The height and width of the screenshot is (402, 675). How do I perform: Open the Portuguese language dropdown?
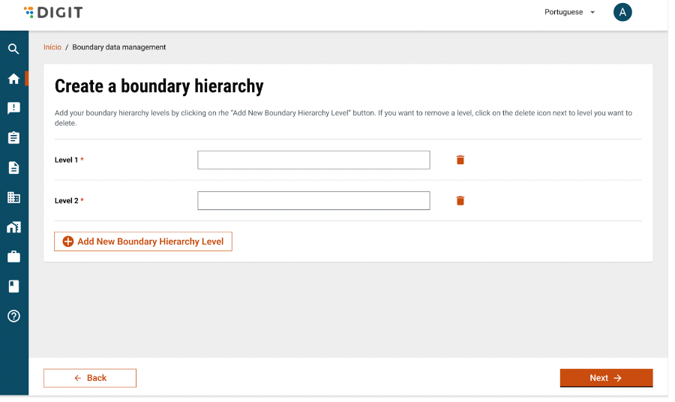tap(569, 12)
